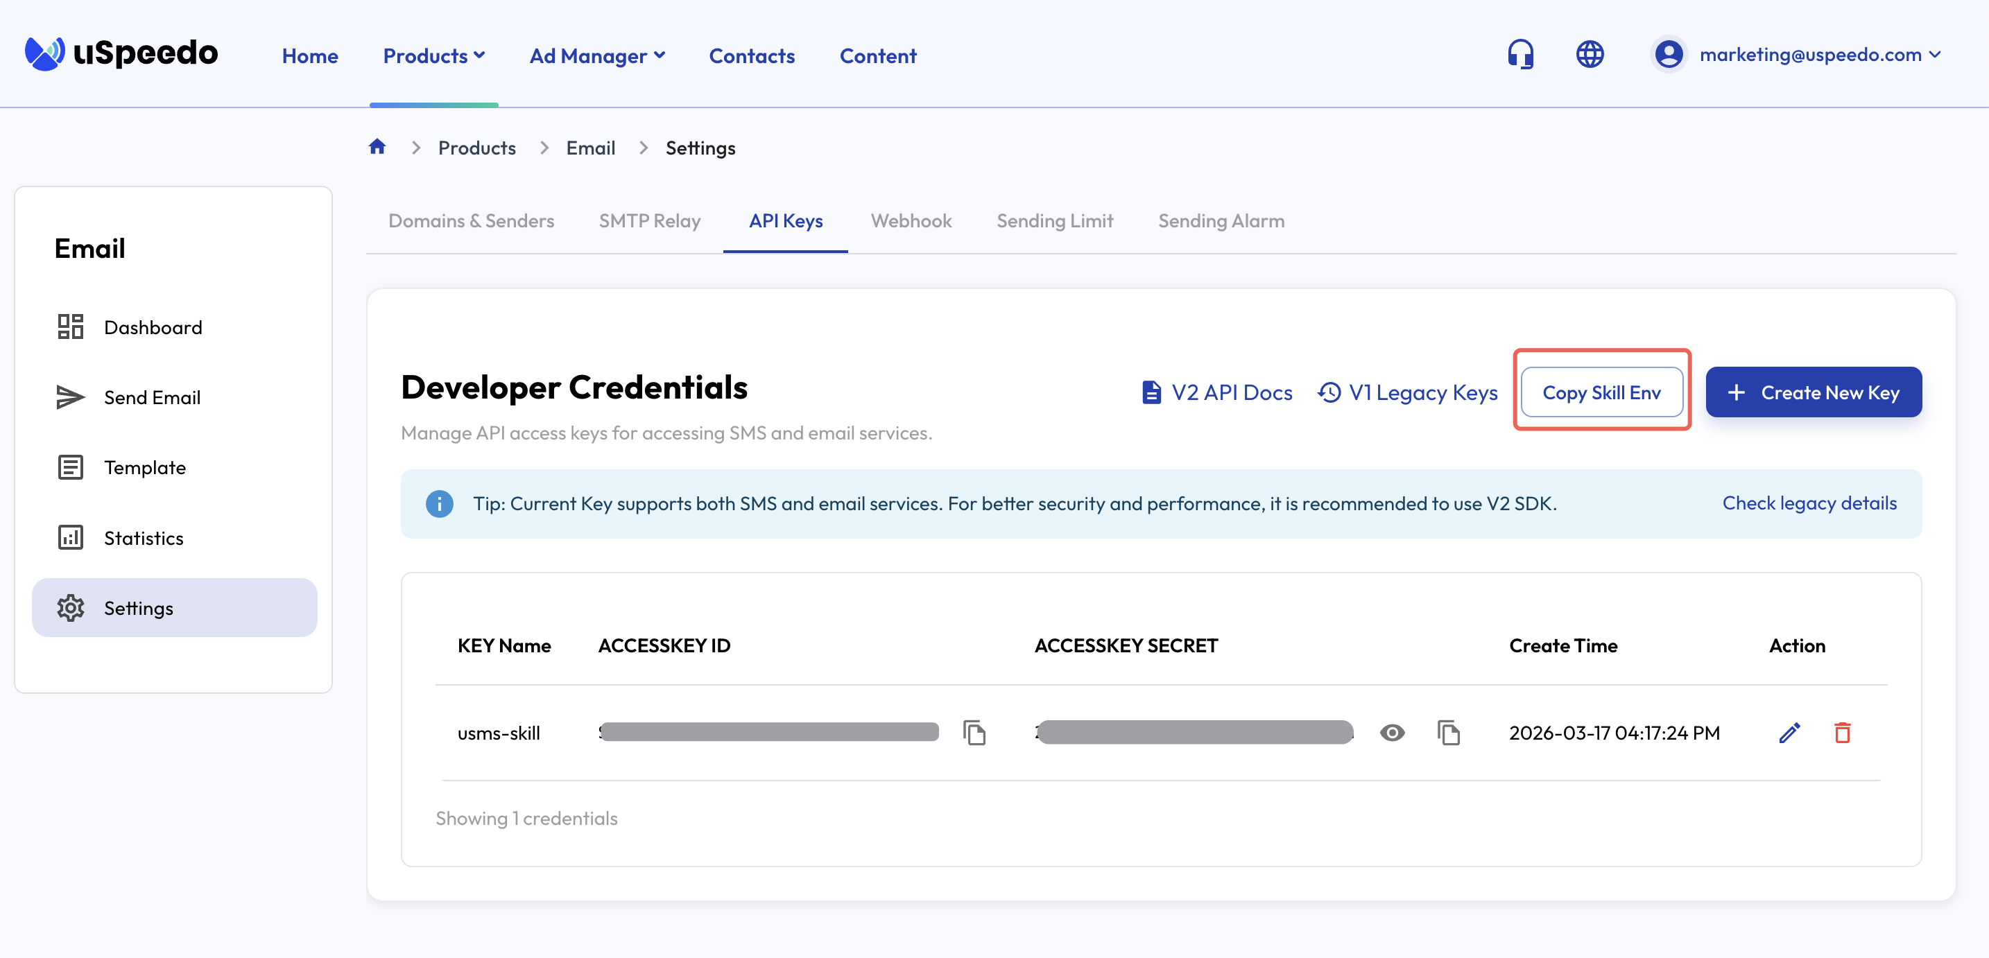
Task: Click the headset support icon
Action: click(x=1520, y=55)
